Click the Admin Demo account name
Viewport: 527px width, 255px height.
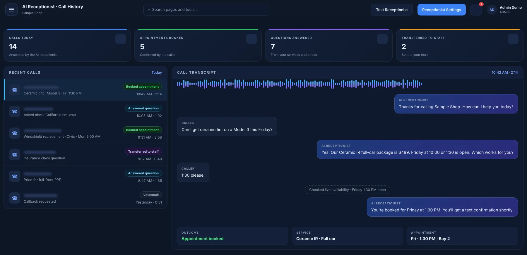click(511, 8)
